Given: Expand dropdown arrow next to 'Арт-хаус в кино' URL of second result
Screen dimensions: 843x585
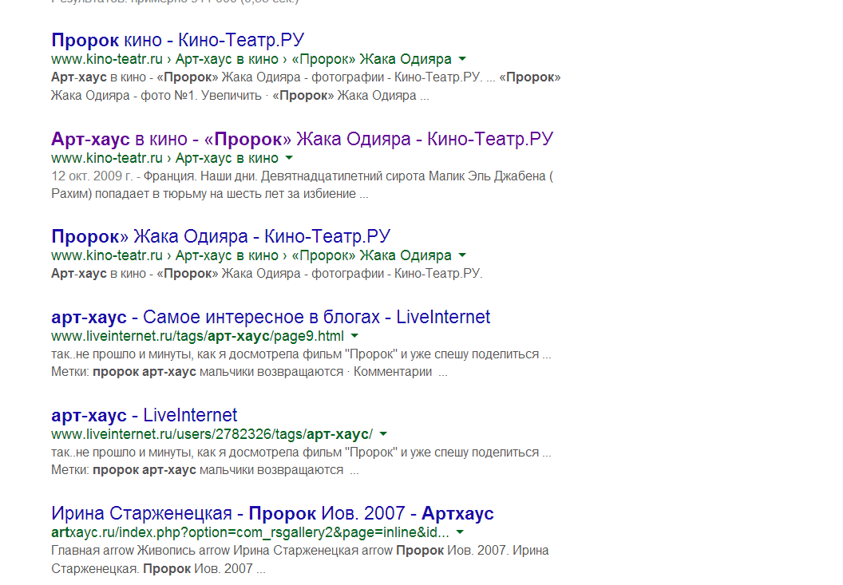Looking at the screenshot, I should (x=289, y=157).
